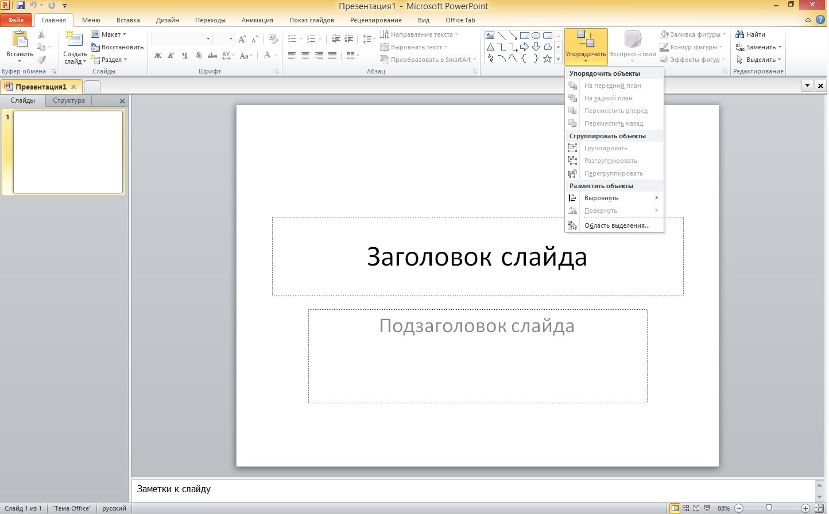Toggle italic К formatting
This screenshot has height=514, width=829.
click(x=171, y=56)
